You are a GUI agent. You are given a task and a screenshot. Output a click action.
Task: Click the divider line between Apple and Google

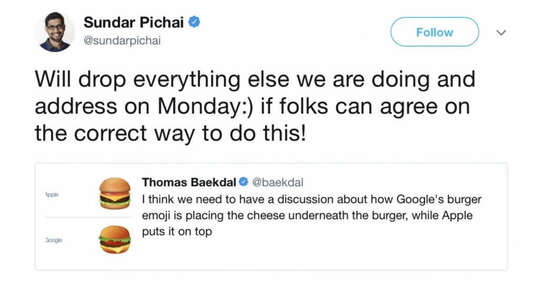[x=88, y=217]
